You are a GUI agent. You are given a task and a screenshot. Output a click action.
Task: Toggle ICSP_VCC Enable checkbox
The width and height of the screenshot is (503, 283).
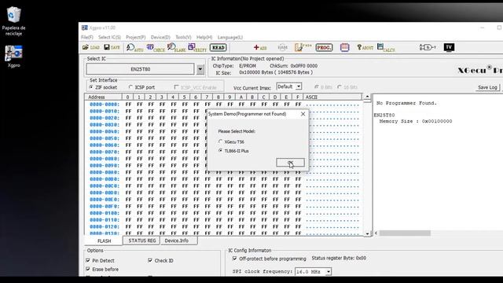coord(196,87)
